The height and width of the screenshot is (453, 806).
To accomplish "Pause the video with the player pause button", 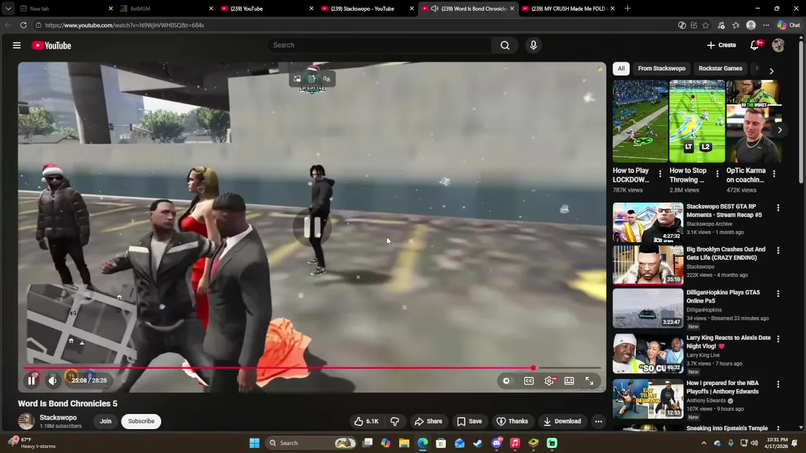I will click(31, 381).
